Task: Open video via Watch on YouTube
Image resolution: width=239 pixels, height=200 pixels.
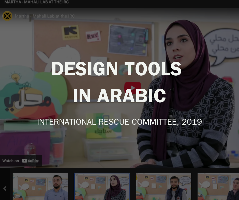Action: [21, 161]
